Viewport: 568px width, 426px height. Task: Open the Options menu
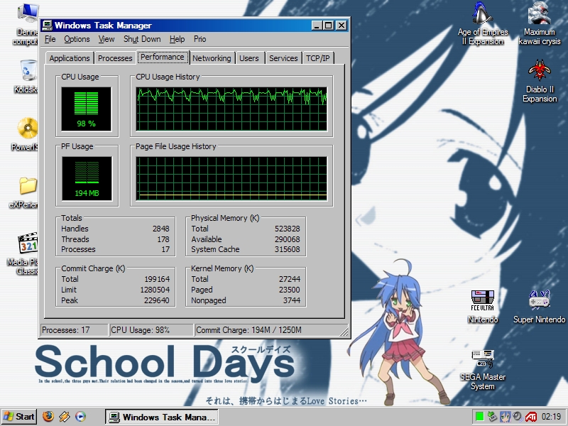77,39
